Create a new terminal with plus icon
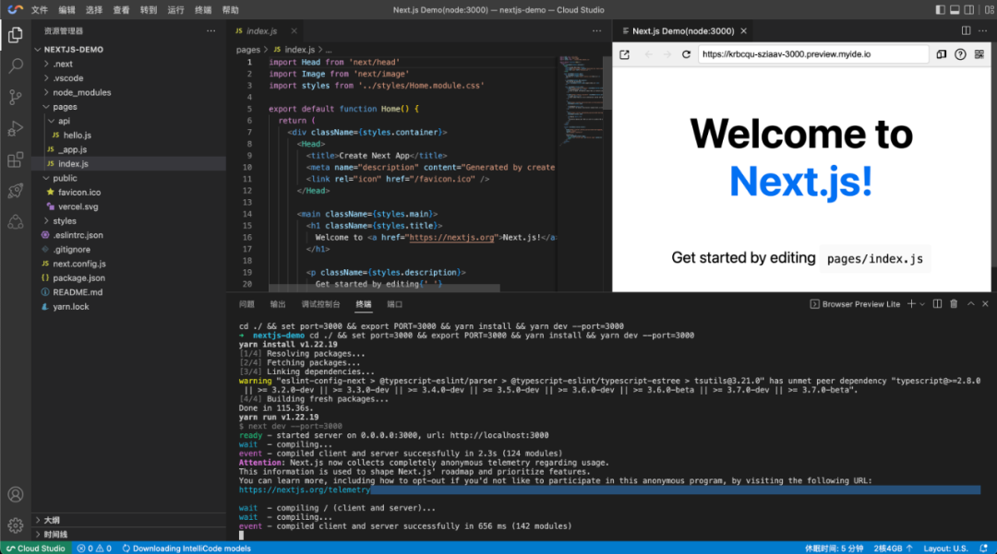This screenshot has width=997, height=554. pyautogui.click(x=911, y=304)
